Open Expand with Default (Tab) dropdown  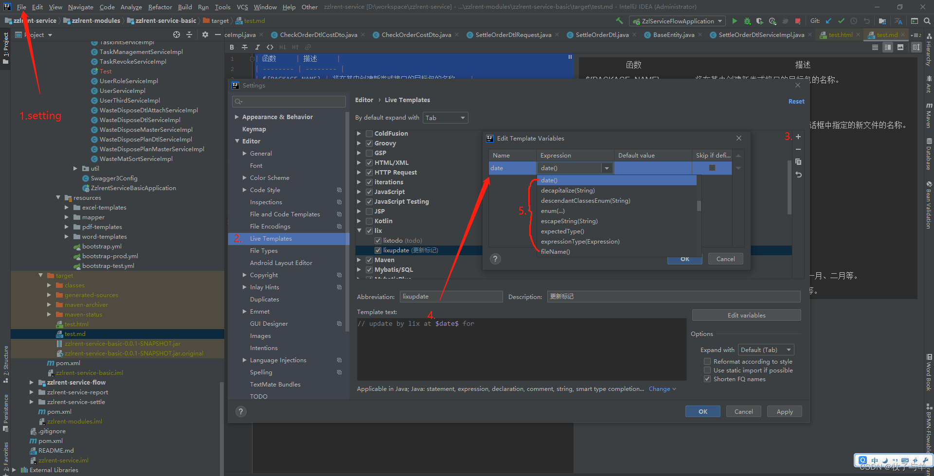pos(766,350)
